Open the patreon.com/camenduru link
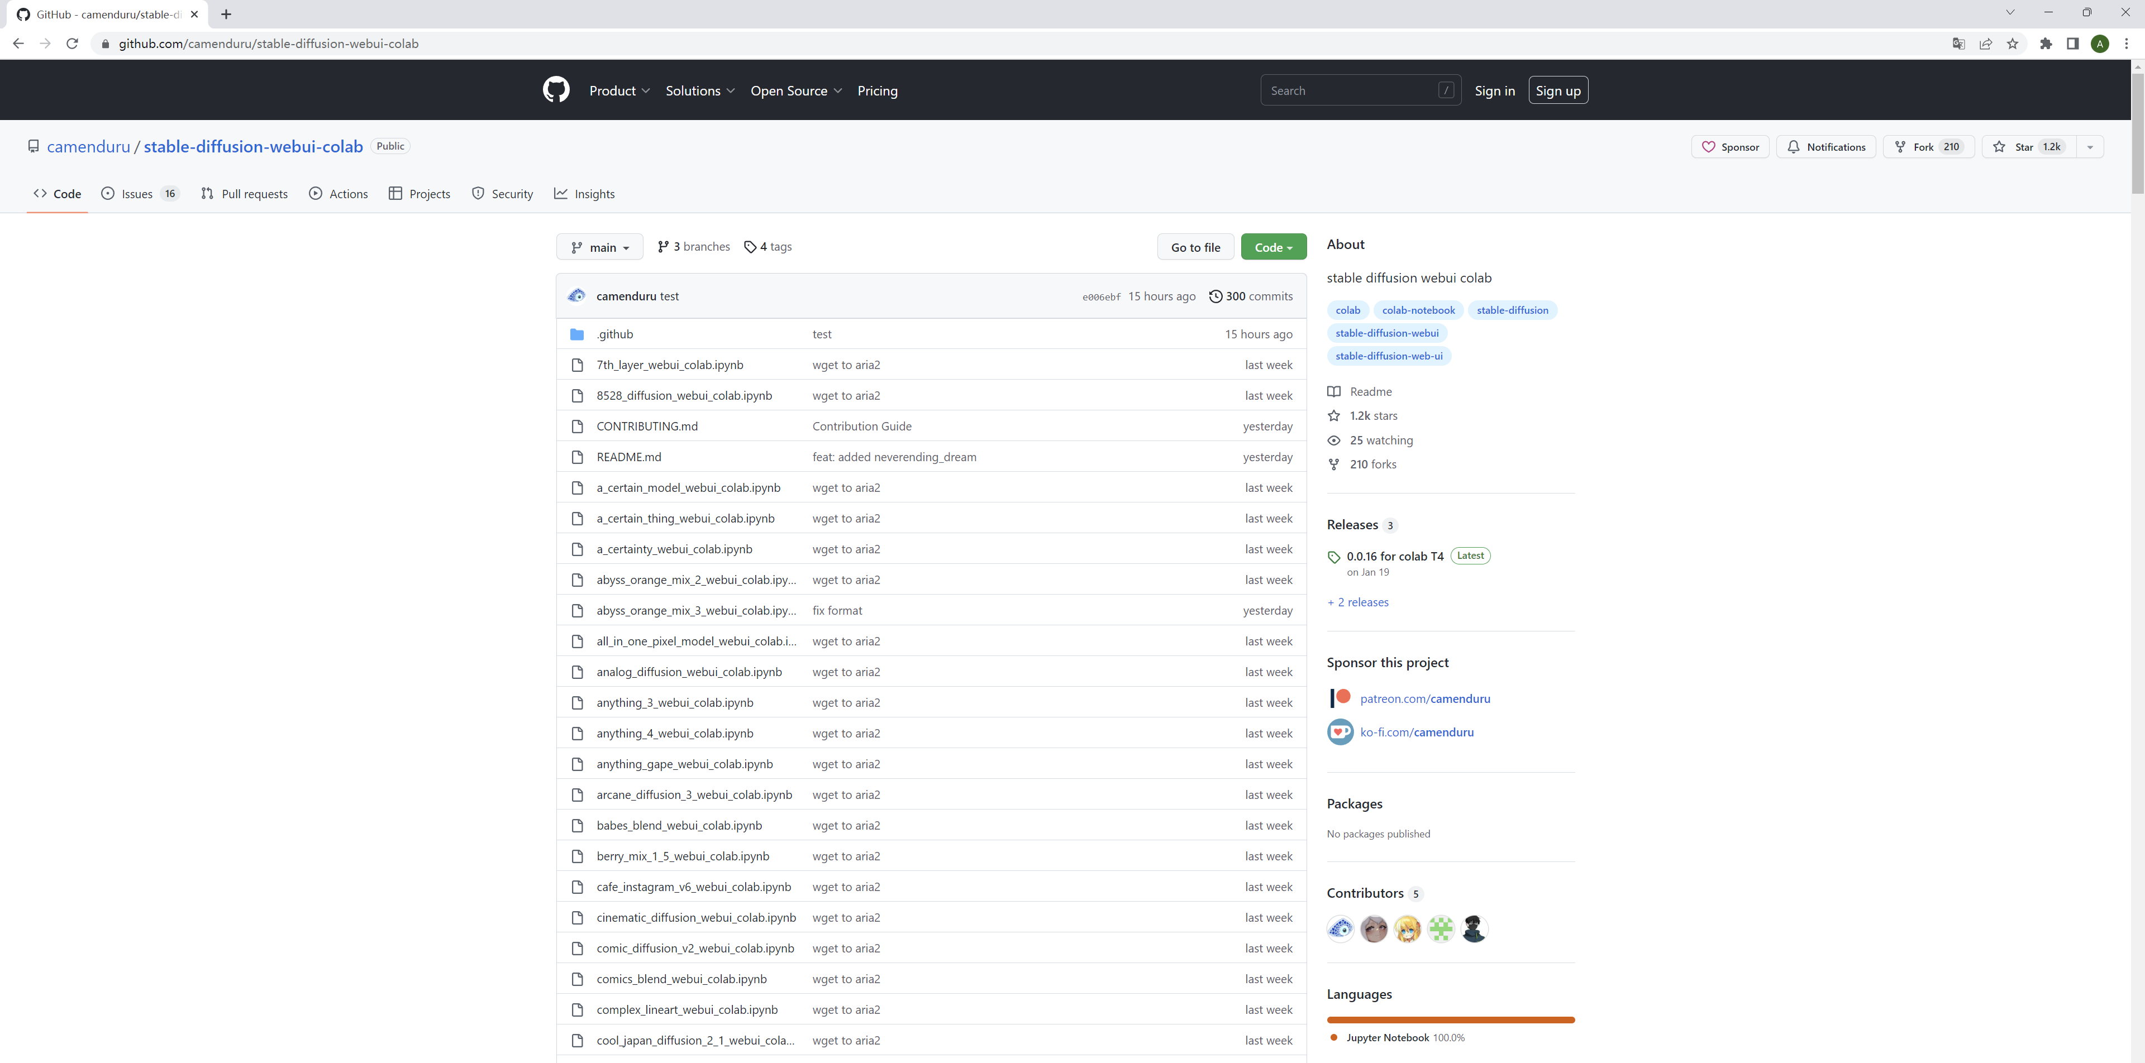Image resolution: width=2145 pixels, height=1063 pixels. [x=1425, y=698]
